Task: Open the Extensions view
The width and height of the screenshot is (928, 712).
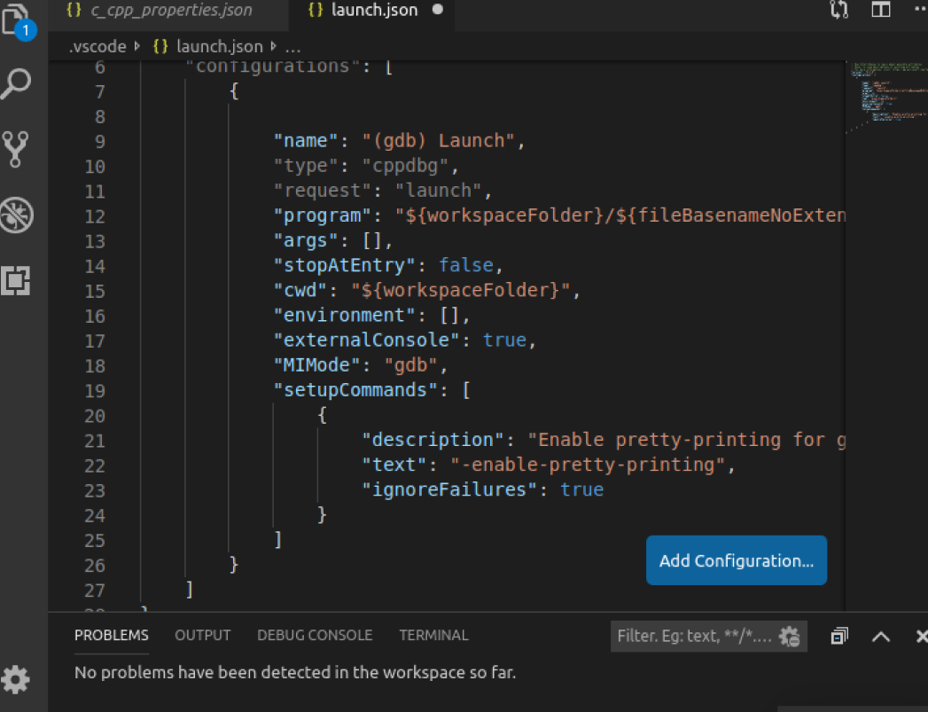Action: coord(15,280)
